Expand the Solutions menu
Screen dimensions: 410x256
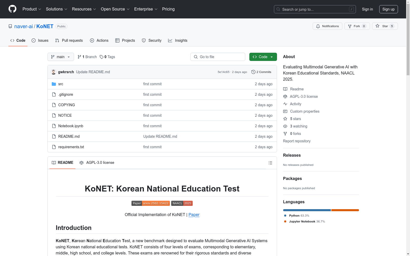point(57,9)
